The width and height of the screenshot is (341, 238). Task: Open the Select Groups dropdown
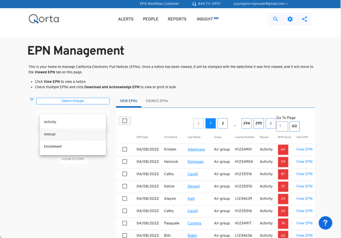point(73,101)
